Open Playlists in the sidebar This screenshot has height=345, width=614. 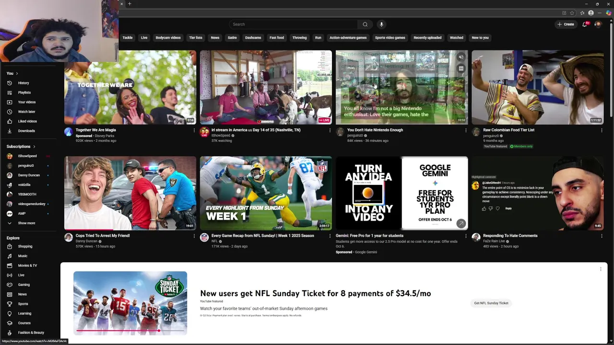(20, 92)
